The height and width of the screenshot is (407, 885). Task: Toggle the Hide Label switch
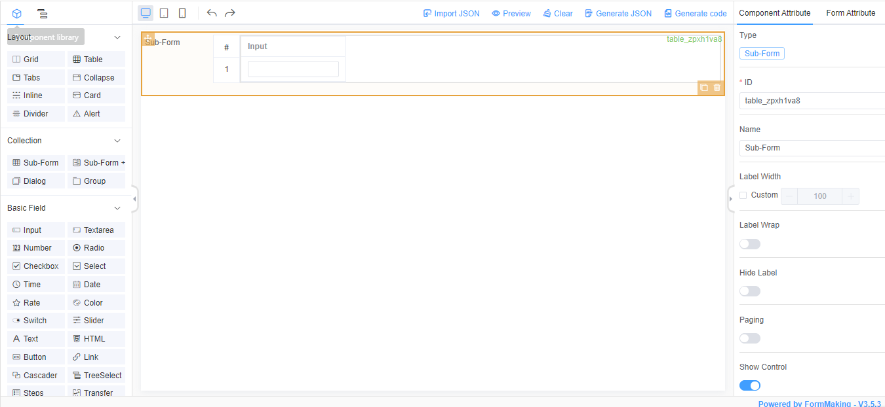click(x=750, y=291)
